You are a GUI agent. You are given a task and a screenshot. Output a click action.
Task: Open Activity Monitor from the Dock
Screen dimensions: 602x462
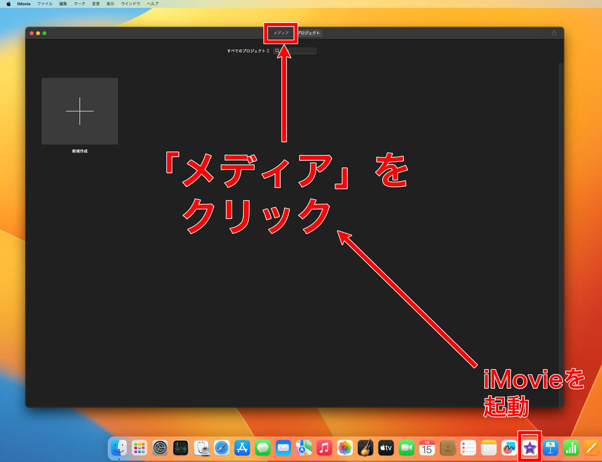(x=181, y=447)
